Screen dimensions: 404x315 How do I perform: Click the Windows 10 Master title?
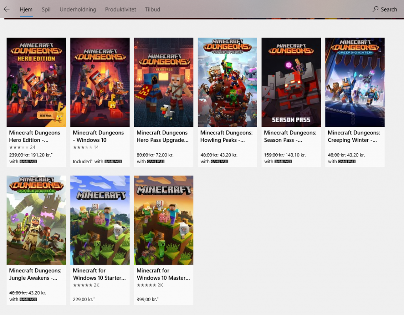(x=163, y=274)
